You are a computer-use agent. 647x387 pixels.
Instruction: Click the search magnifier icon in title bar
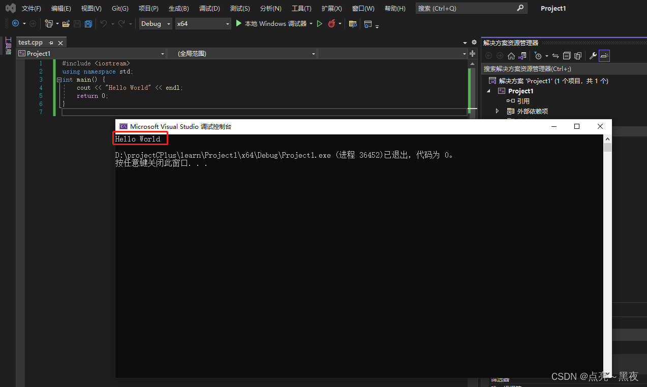pyautogui.click(x=520, y=8)
